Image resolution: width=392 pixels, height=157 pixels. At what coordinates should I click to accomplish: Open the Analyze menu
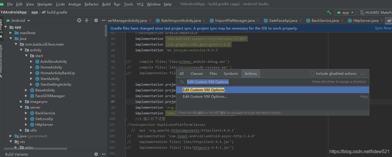[x=75, y=4]
